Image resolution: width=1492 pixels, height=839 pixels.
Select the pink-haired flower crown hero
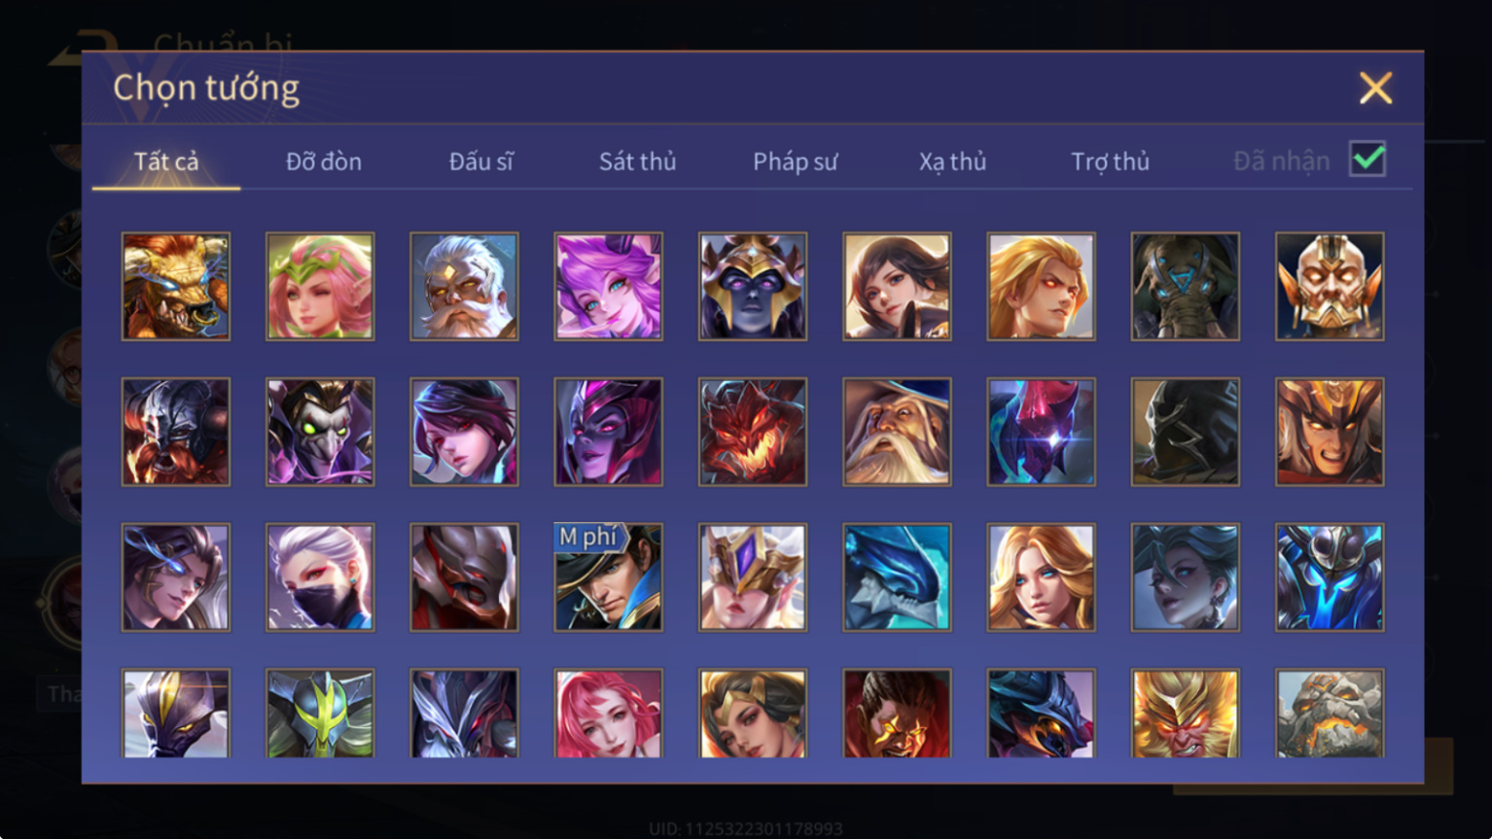(x=320, y=287)
